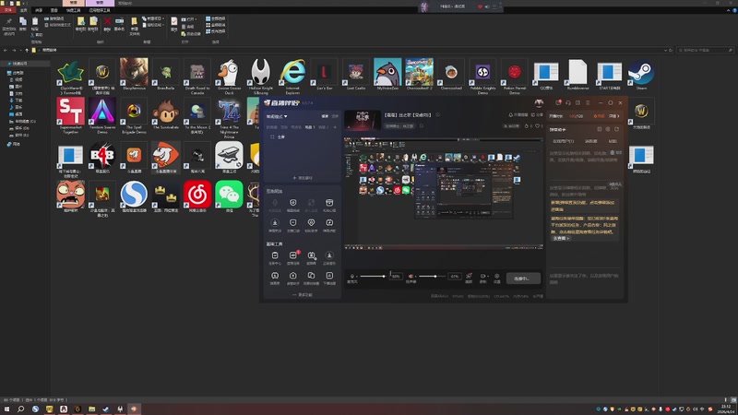738x415 pixels.
Task: Mute the speaker icon beside the second slider
Action: (x=411, y=276)
